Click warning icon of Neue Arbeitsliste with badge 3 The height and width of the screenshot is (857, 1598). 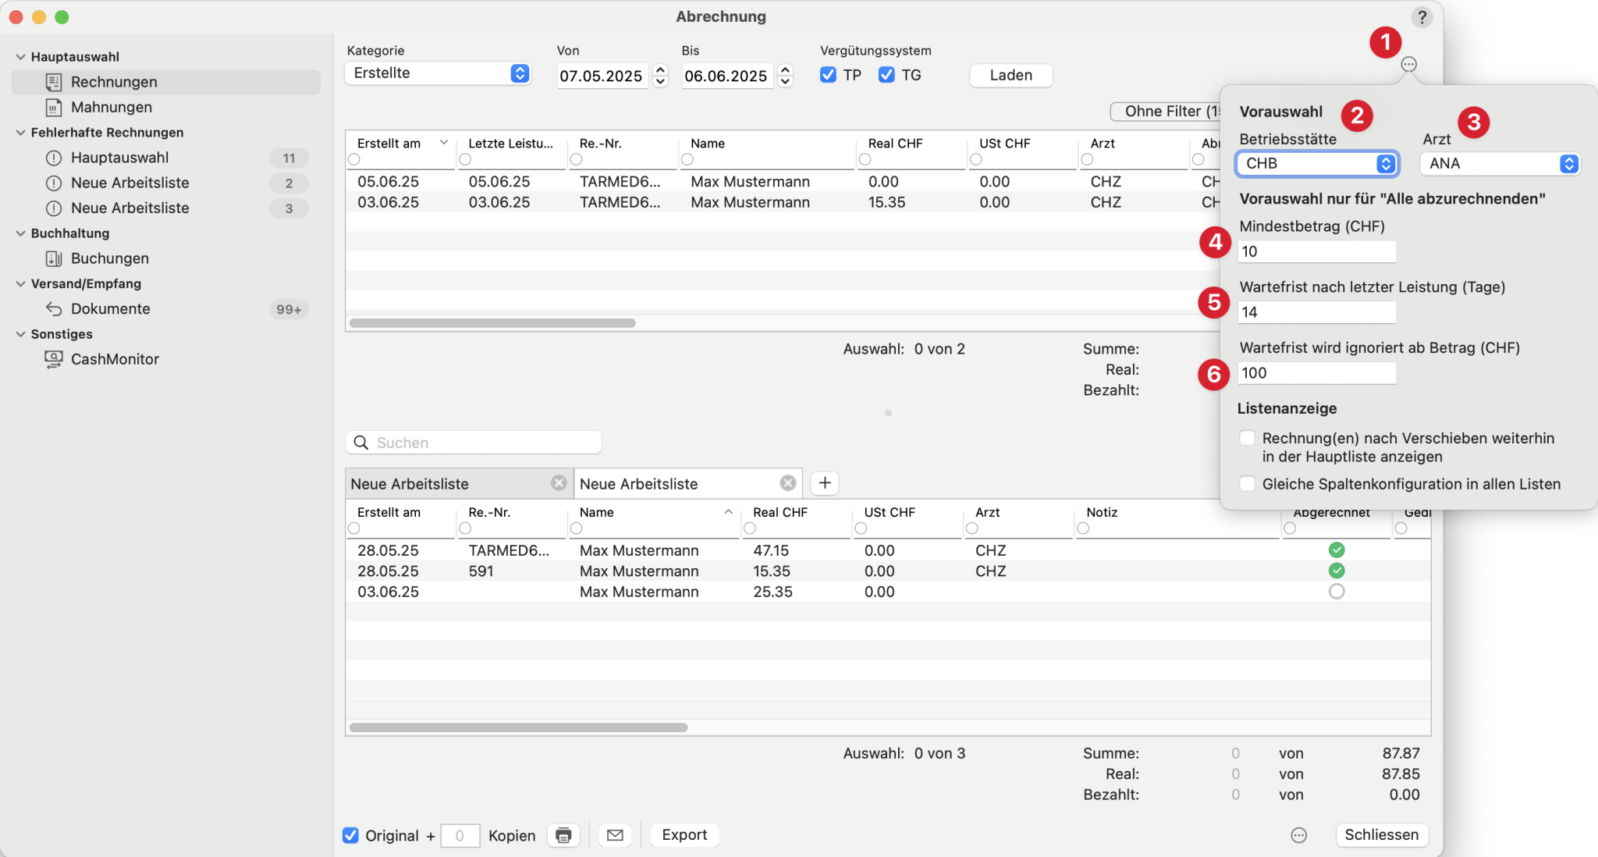(54, 208)
